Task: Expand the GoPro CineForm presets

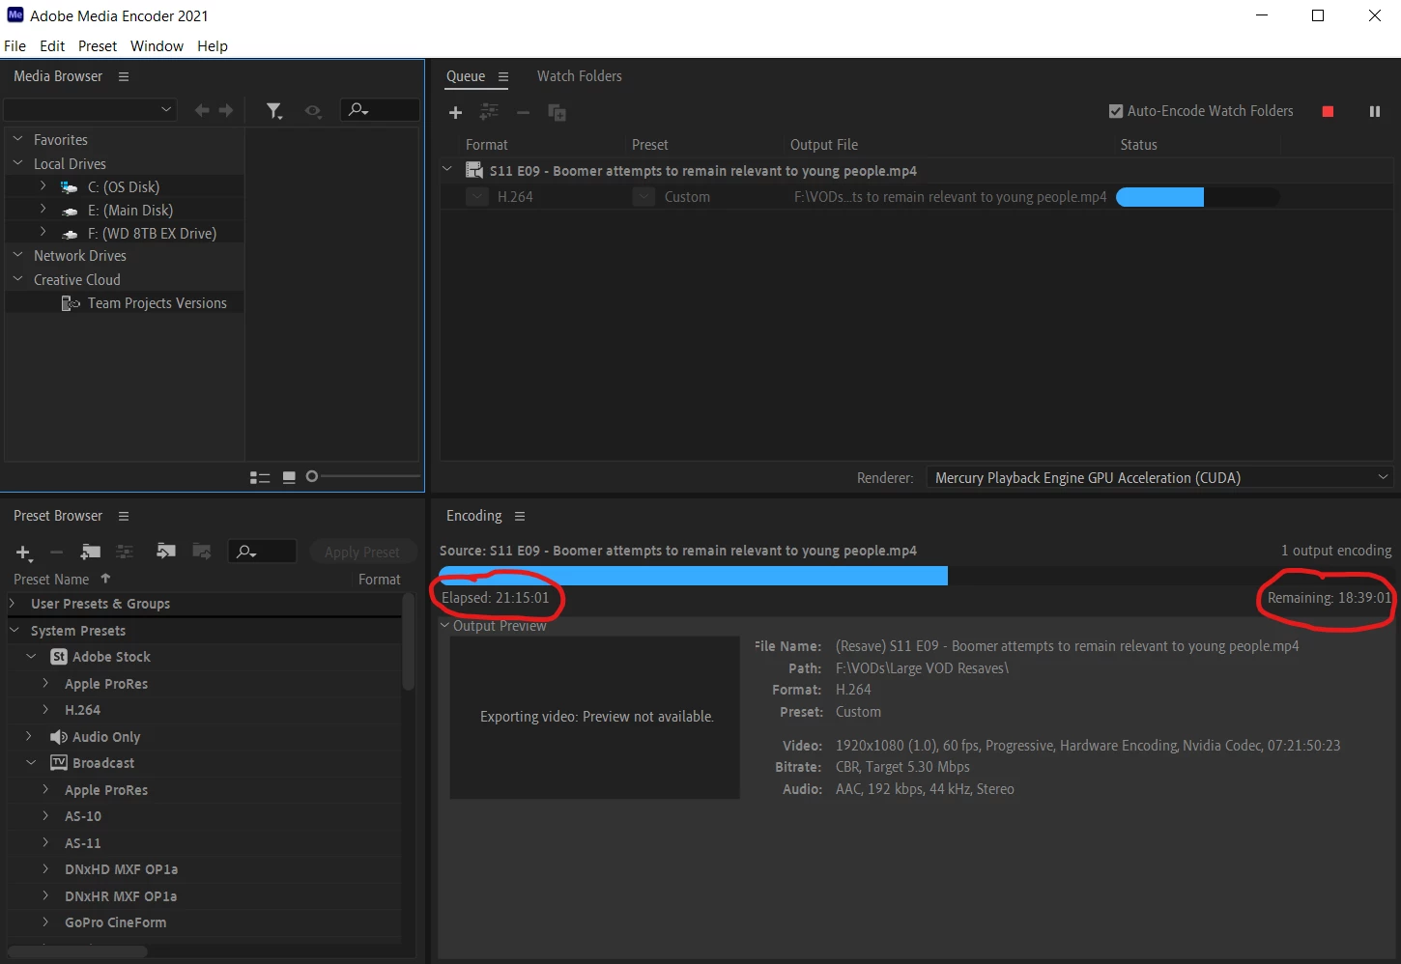Action: click(45, 921)
